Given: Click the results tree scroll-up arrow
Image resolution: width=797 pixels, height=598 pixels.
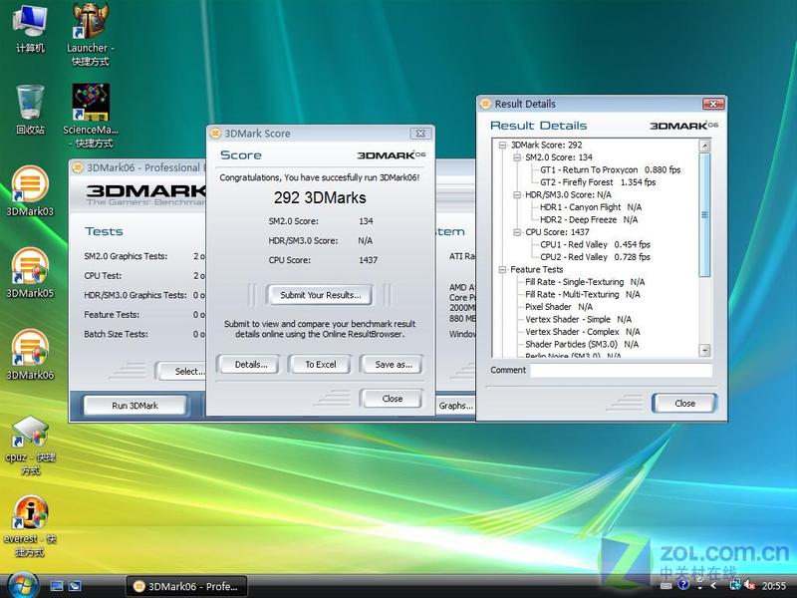Looking at the screenshot, I should [x=704, y=146].
